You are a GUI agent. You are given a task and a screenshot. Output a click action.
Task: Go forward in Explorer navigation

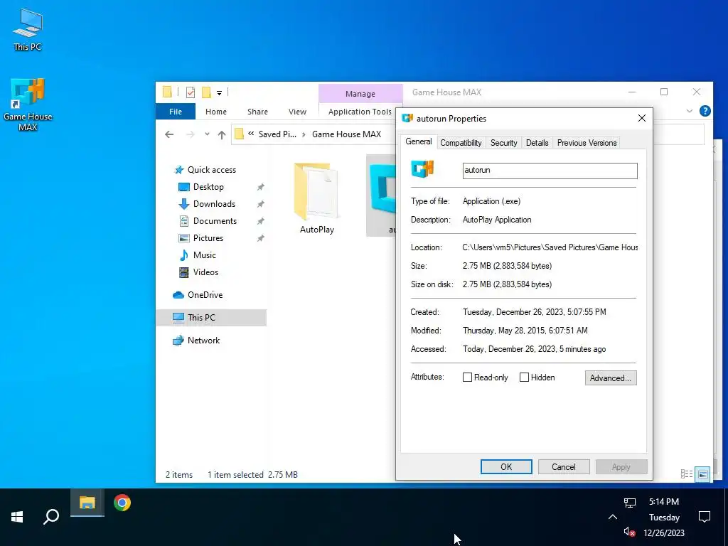[x=191, y=134]
